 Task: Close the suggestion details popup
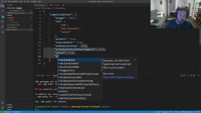pyautogui.click(x=135, y=60)
